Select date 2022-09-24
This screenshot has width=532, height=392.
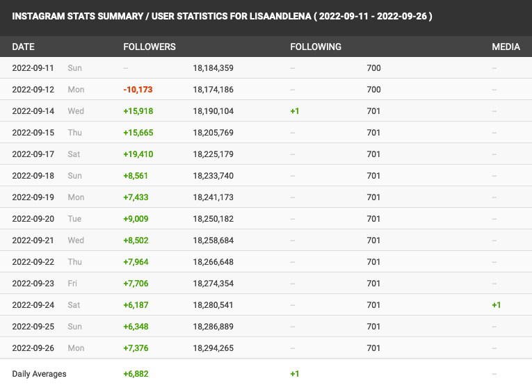click(x=33, y=305)
